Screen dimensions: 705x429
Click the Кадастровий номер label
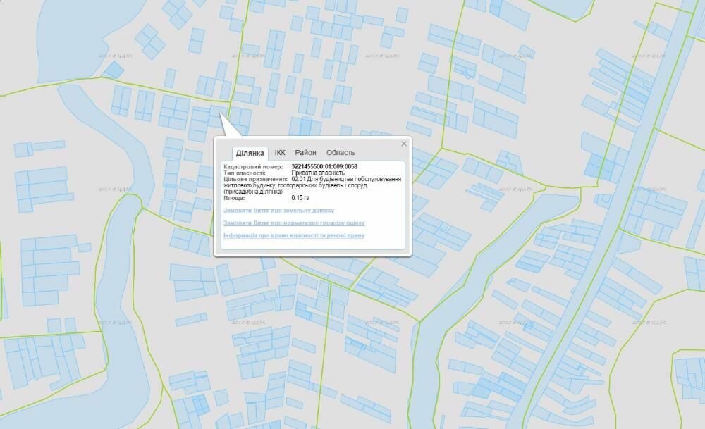click(254, 167)
